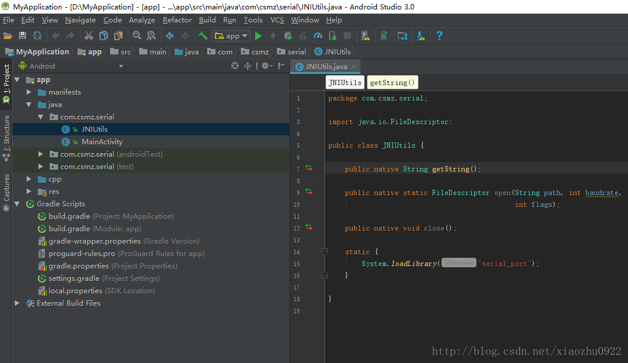Open the Project Structure icon
The height and width of the screenshot is (363, 628).
tap(402, 35)
